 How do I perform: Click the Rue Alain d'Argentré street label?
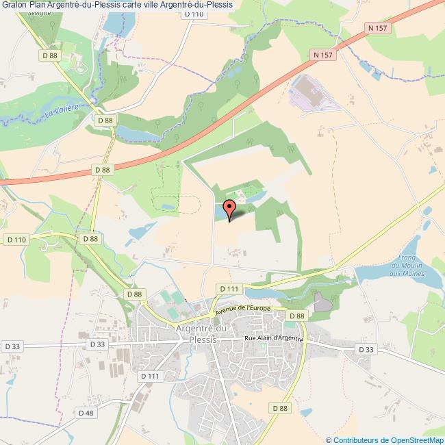(x=274, y=339)
